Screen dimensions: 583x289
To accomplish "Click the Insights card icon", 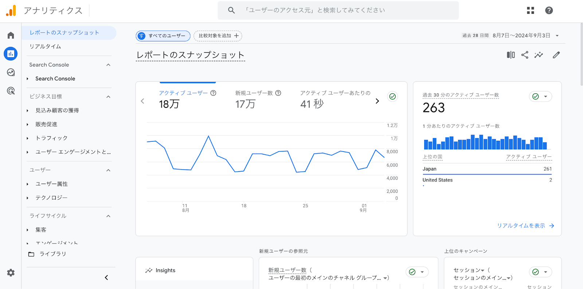I will click(x=149, y=270).
